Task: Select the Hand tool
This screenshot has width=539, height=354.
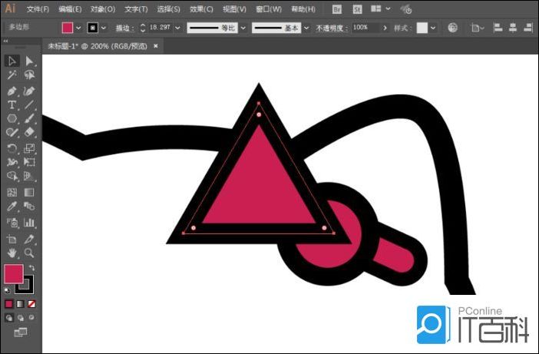Action: click(x=12, y=252)
